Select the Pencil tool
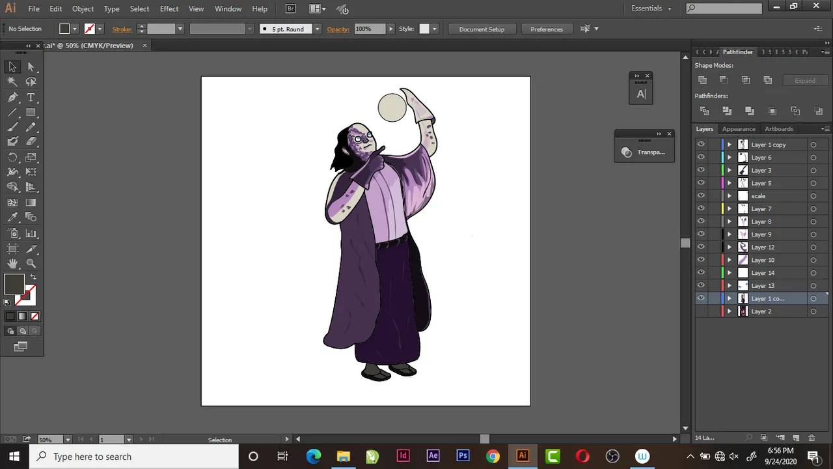Screen dimensions: 833x469 (31, 127)
